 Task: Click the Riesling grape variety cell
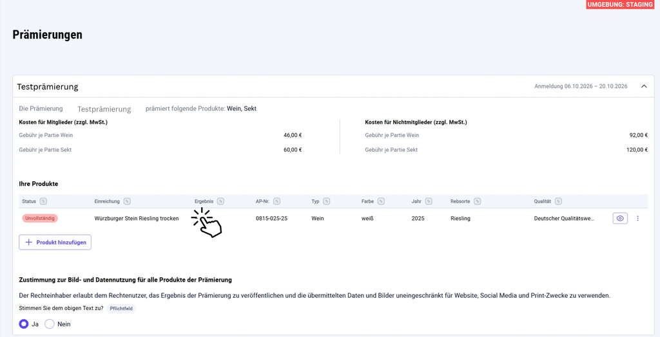coord(460,219)
